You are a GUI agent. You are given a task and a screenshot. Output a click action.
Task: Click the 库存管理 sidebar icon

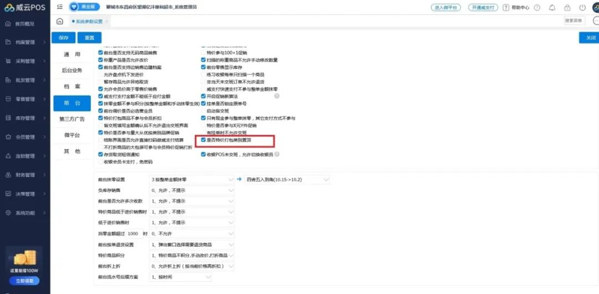point(8,118)
